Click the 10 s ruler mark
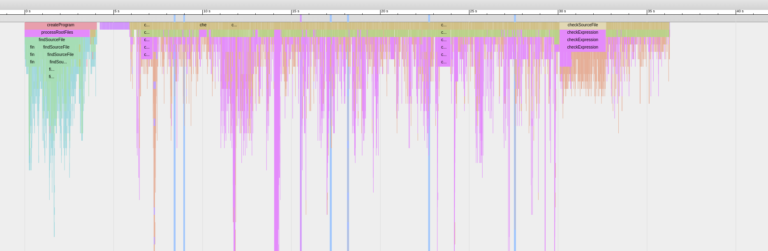Image resolution: width=768 pixels, height=251 pixels. click(x=206, y=12)
